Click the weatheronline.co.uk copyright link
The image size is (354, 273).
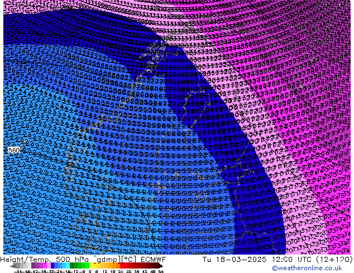pyautogui.click(x=307, y=268)
